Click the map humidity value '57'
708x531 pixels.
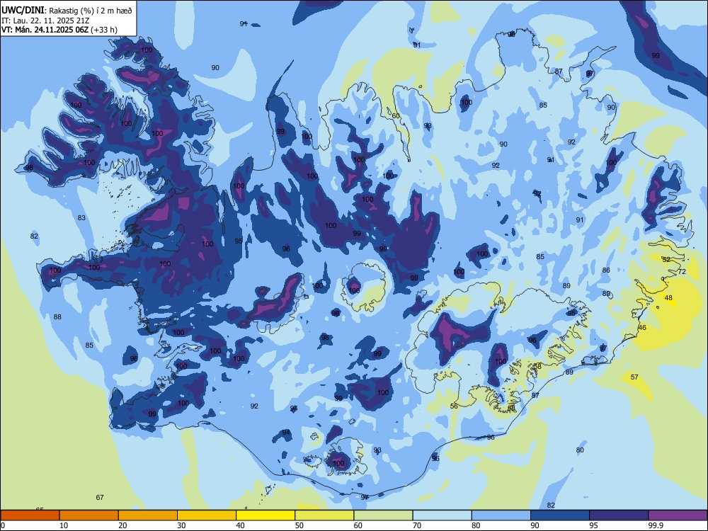634,377
